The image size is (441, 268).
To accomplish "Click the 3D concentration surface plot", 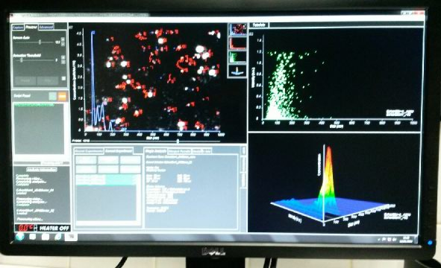I will coord(334,182).
